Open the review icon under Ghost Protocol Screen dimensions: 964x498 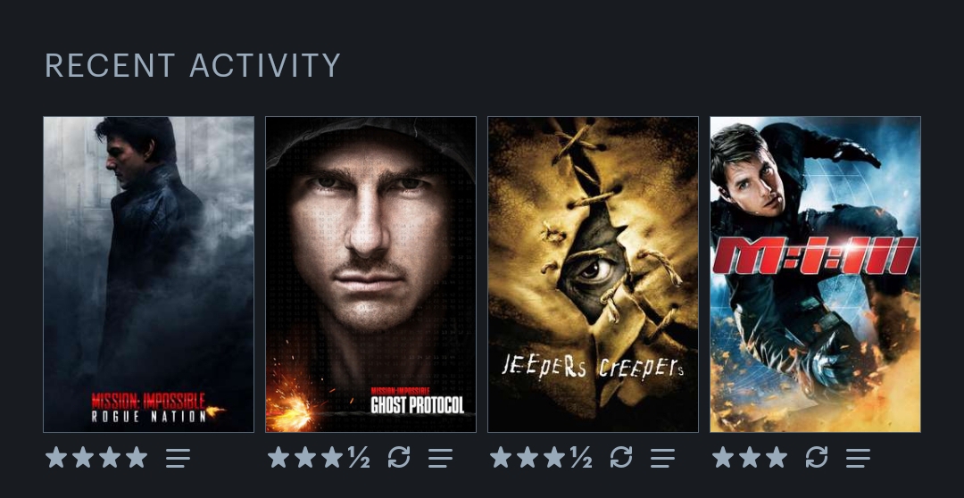(440, 458)
